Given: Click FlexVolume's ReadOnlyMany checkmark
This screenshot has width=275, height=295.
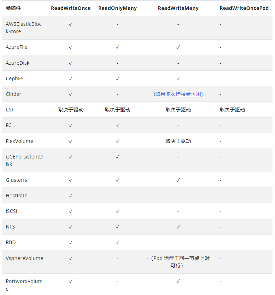Looking at the screenshot, I should tap(117, 141).
